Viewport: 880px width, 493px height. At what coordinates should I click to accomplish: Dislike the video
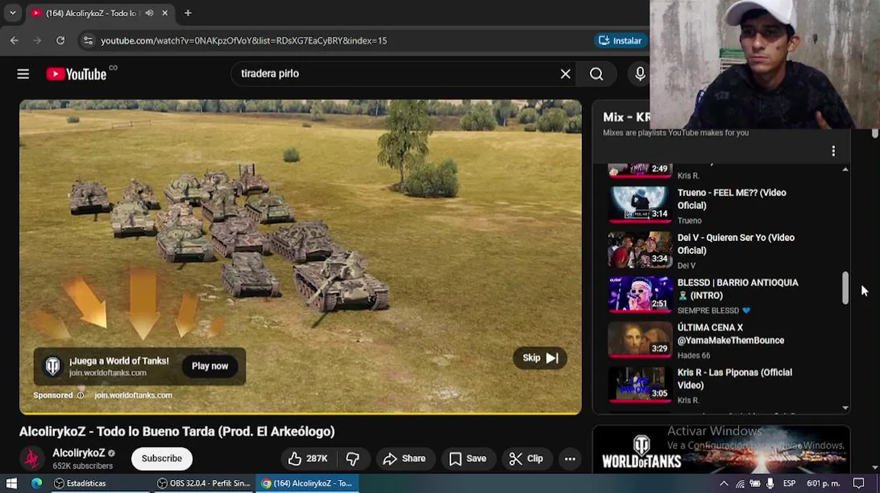[353, 459]
